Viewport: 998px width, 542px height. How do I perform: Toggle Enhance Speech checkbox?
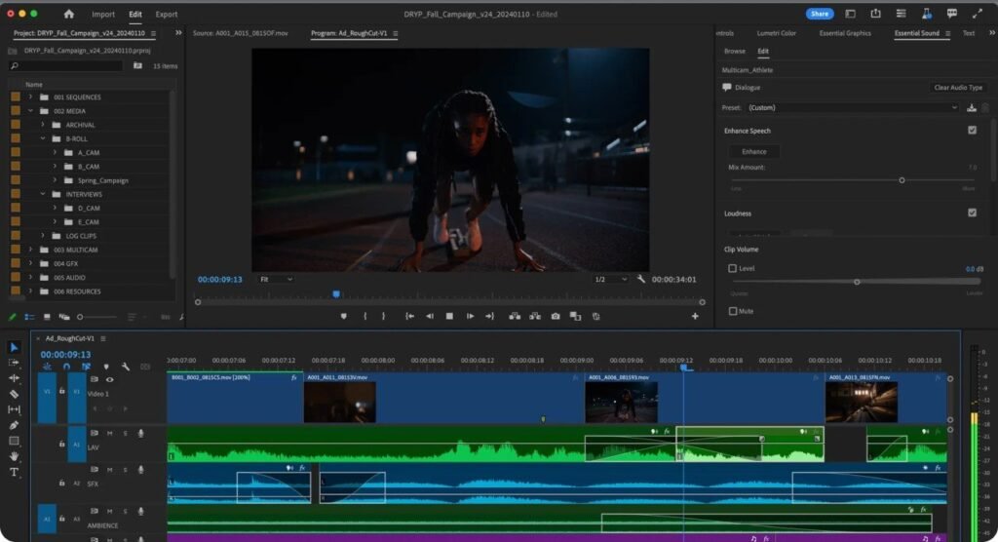click(x=972, y=130)
